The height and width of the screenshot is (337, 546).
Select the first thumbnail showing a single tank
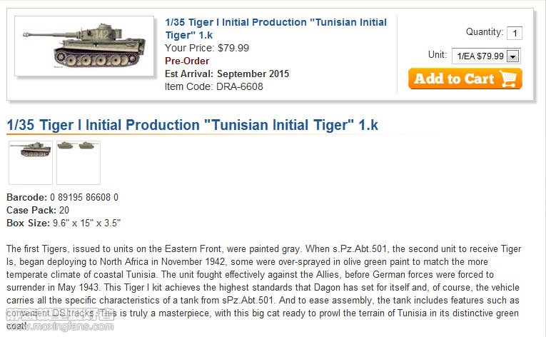31,162
